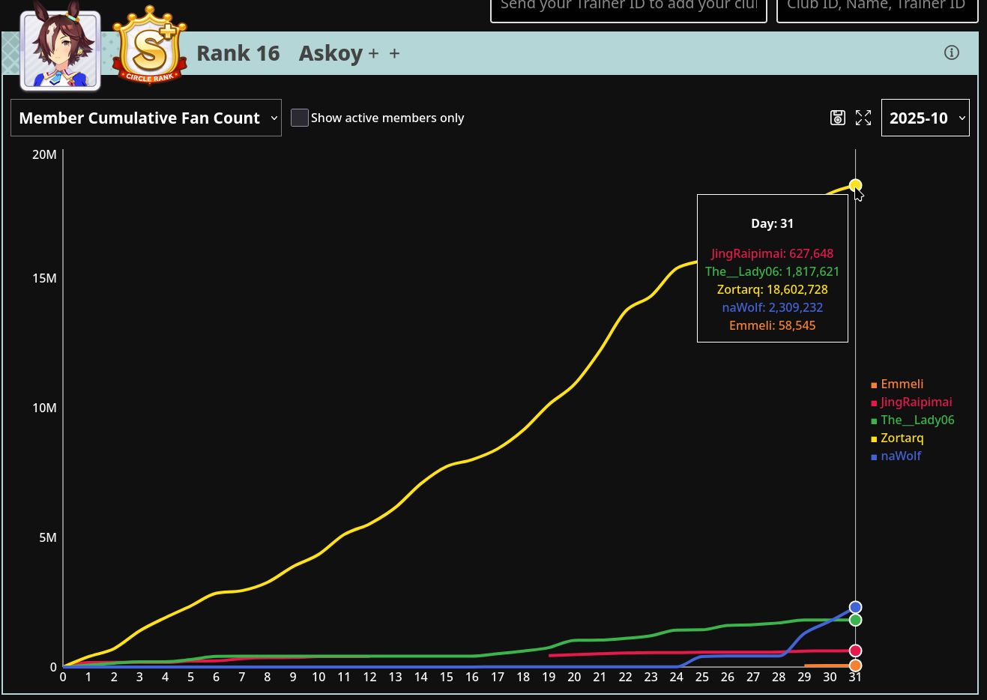The image size is (987, 700).
Task: Click the Askoy club name
Action: click(330, 53)
